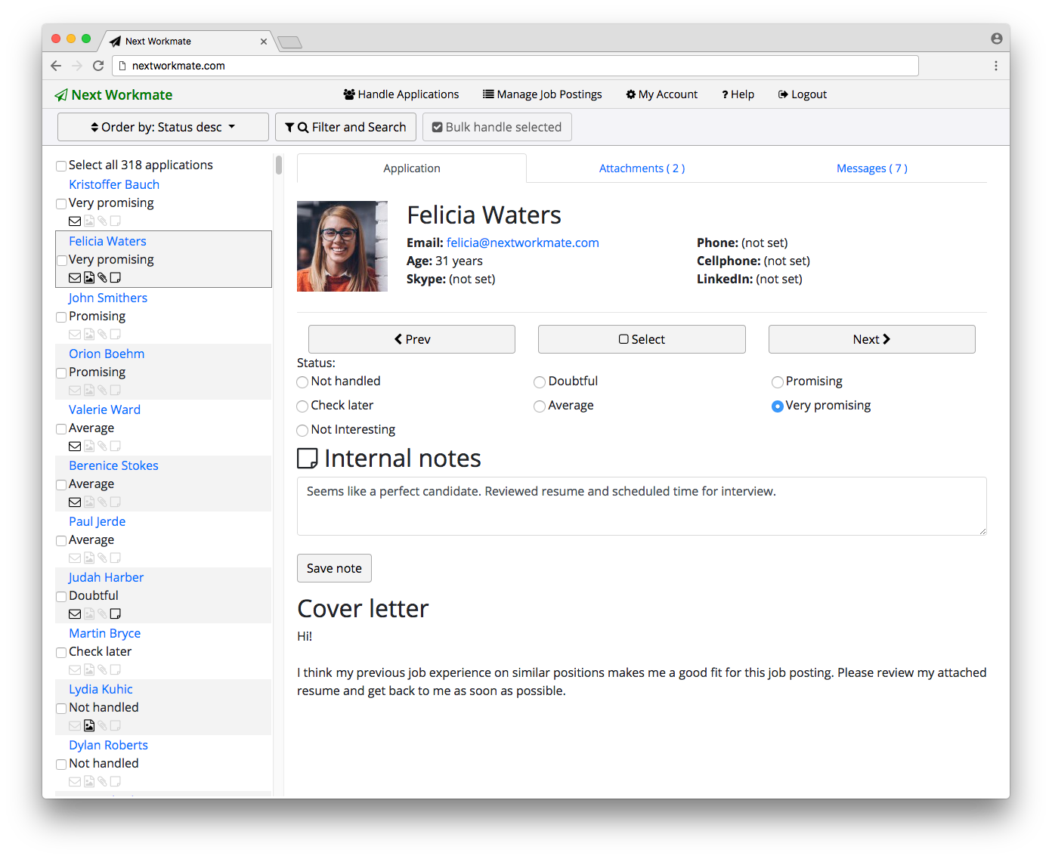Click the browser address bar

(515, 66)
